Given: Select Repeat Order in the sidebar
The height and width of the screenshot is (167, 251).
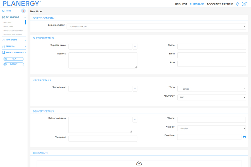Looking at the screenshot, I should (8, 27).
